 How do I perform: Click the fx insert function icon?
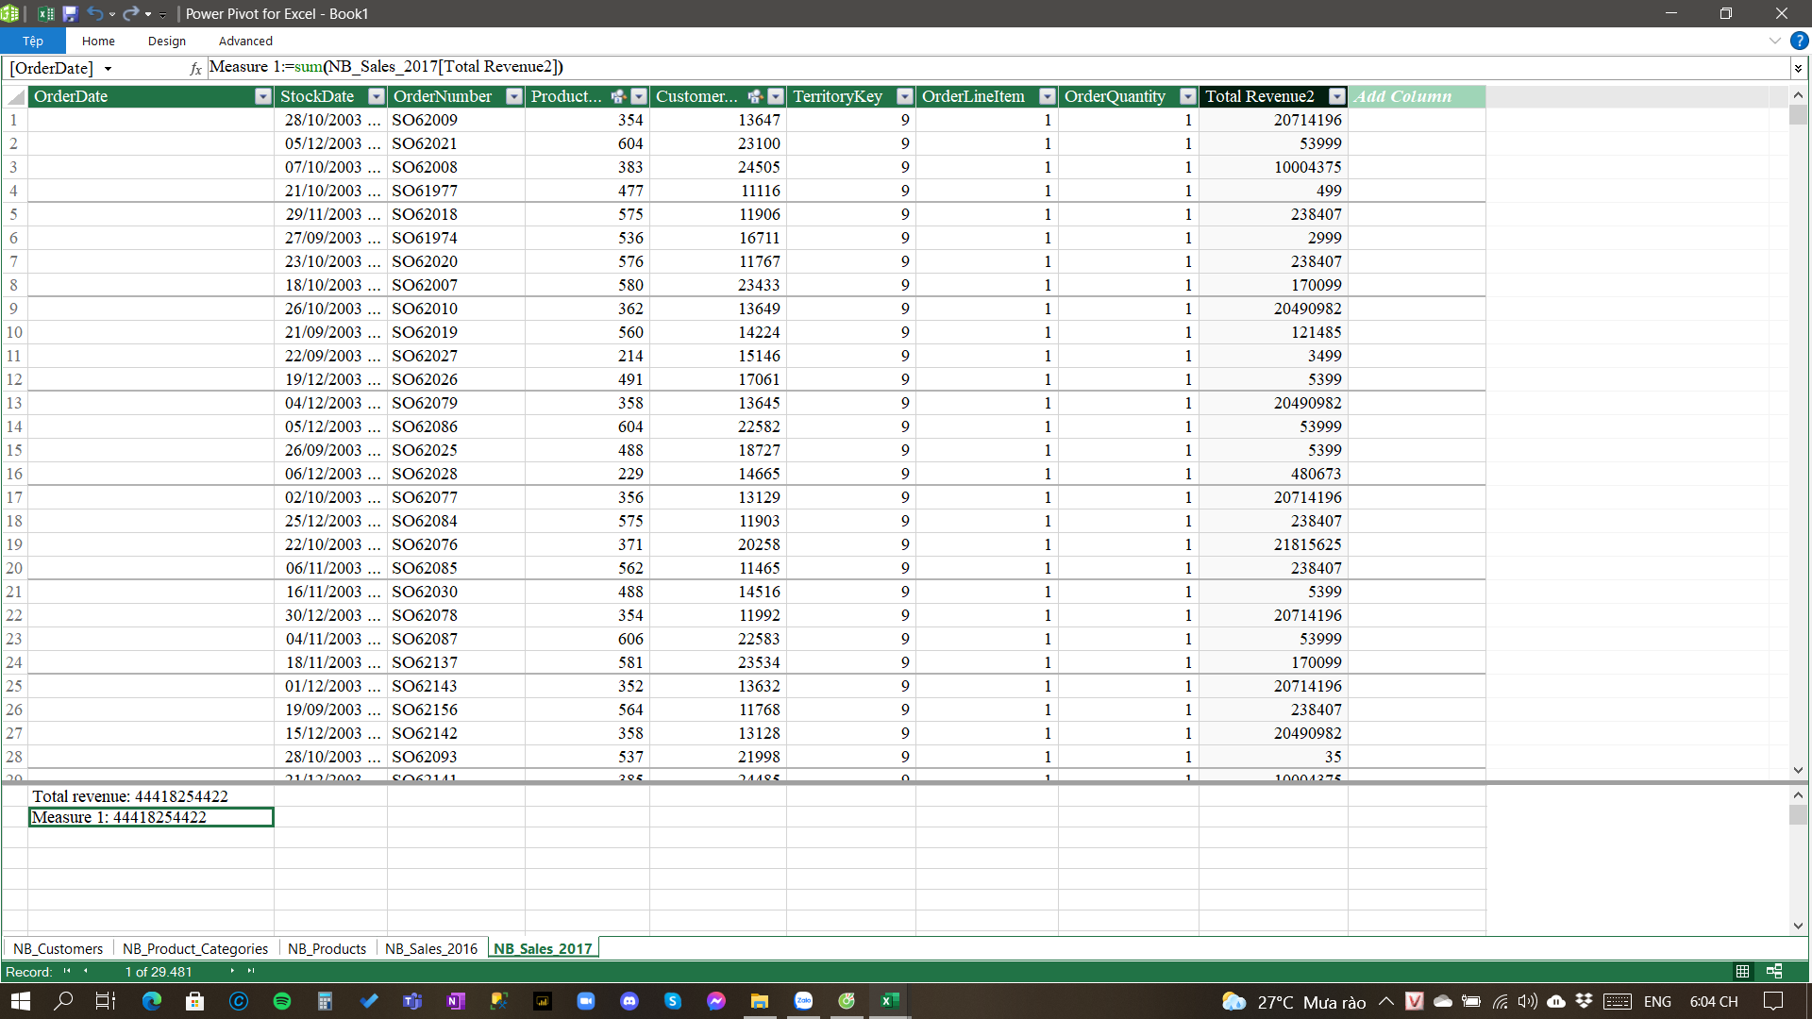[x=195, y=68]
